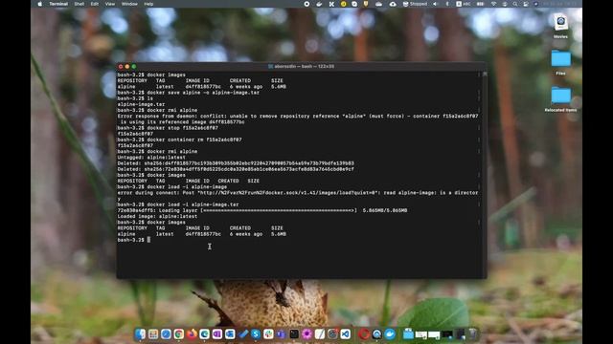Viewport: 613px width, 344px height.
Task: Open the Apple menu
Action: [39, 4]
